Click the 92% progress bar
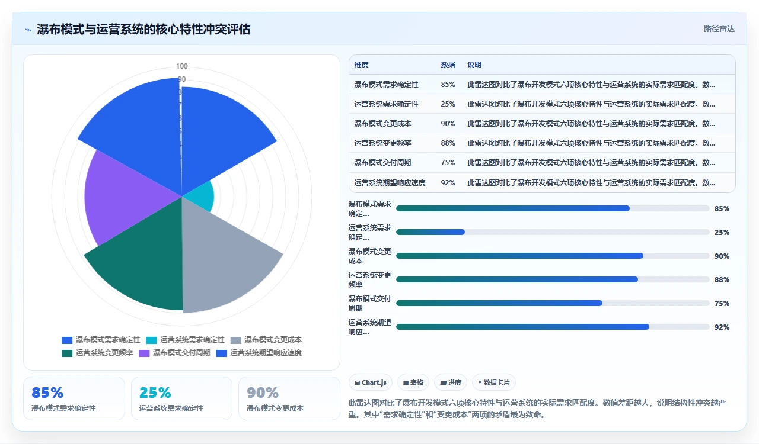Viewport: 759px width, 444px height. (x=553, y=327)
